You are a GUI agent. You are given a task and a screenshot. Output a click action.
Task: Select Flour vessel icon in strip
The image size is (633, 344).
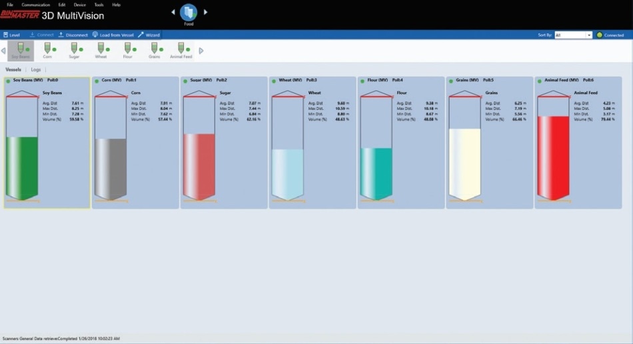click(127, 51)
